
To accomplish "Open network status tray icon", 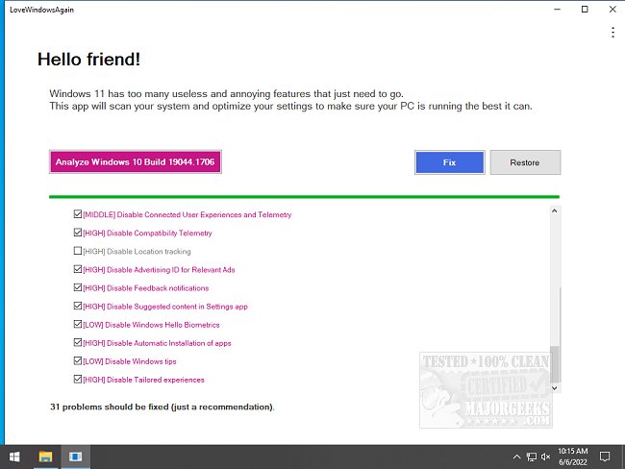I will point(532,457).
